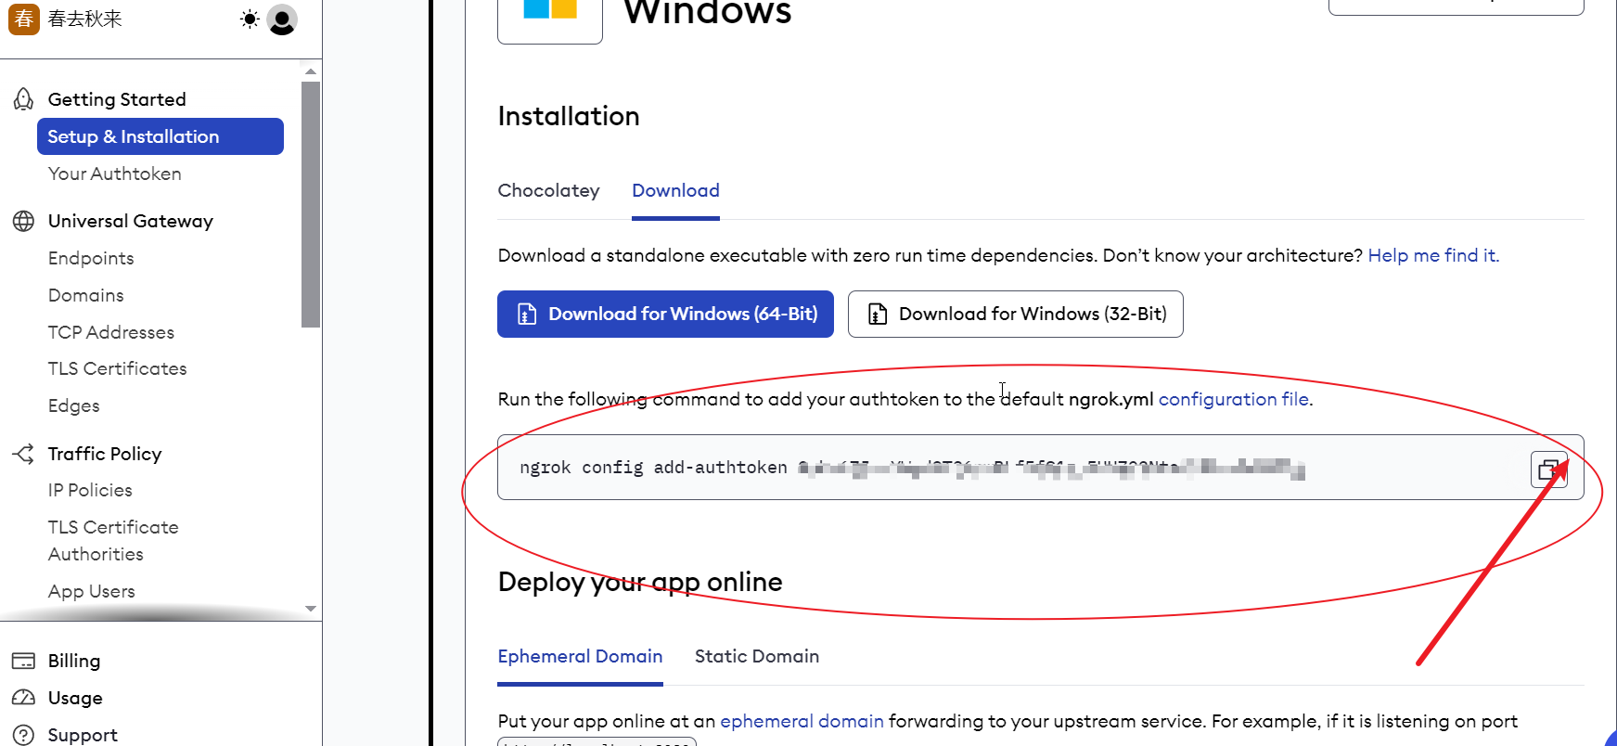Open the configuration file link
The width and height of the screenshot is (1617, 746).
click(x=1234, y=399)
